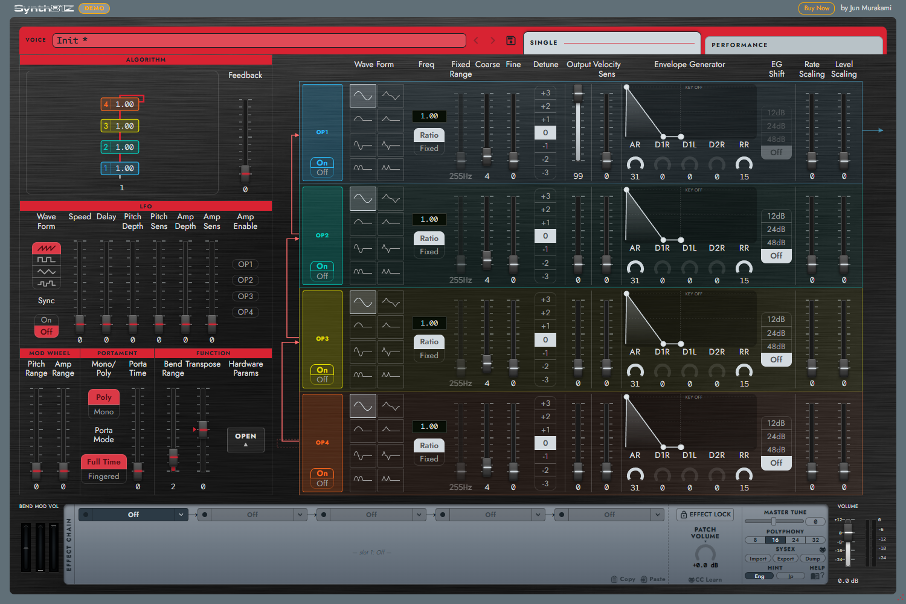The height and width of the screenshot is (604, 906).
Task: Copy the effect slot settings
Action: [x=623, y=579]
